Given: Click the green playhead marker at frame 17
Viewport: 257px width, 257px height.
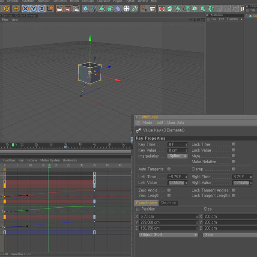Looking at the screenshot, I should 49,166.
